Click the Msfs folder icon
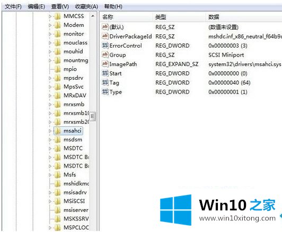Viewport: 282px width, 232px height. pos(58,175)
